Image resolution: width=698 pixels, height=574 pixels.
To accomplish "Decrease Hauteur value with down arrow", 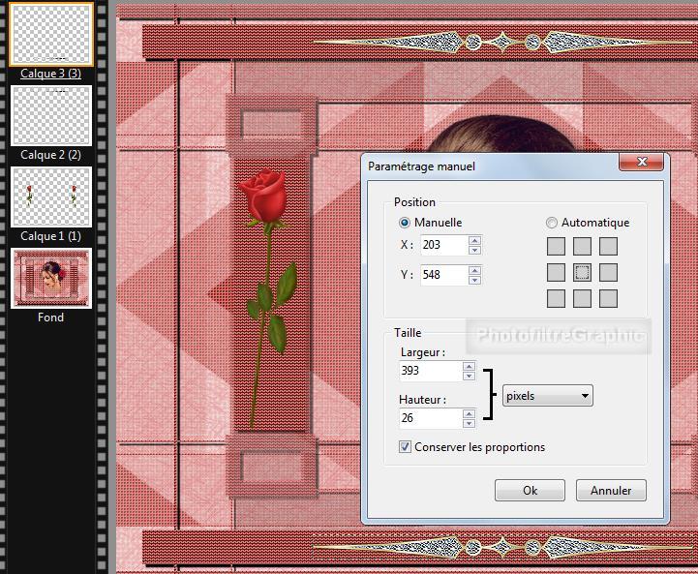I will [x=469, y=424].
